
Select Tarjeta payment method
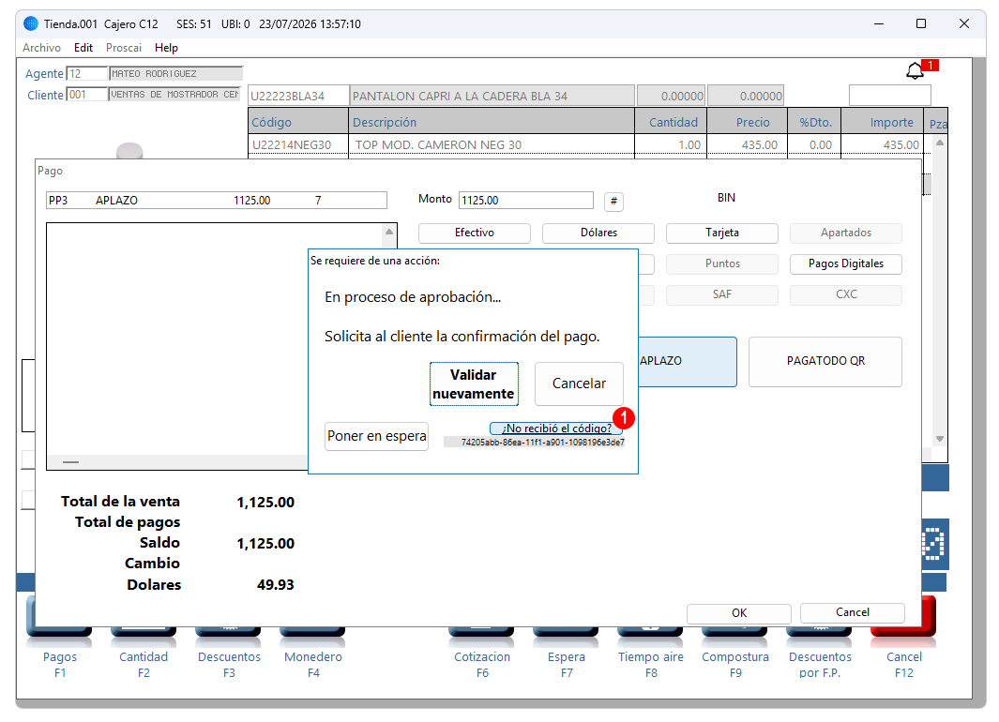click(x=722, y=233)
